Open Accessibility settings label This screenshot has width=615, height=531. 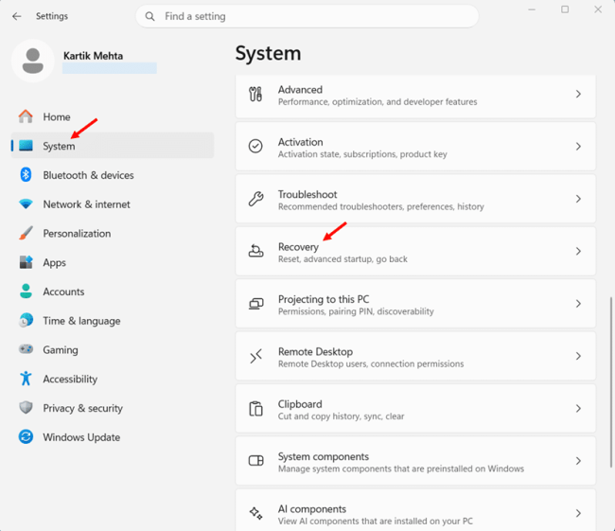[x=70, y=379]
